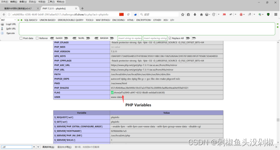Click the left arrow before %URL

74,38
